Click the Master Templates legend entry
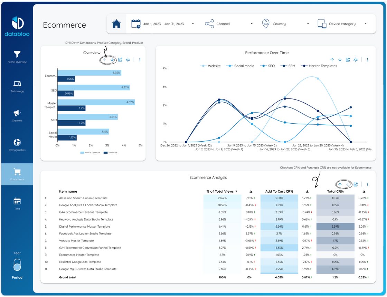 point(319,66)
